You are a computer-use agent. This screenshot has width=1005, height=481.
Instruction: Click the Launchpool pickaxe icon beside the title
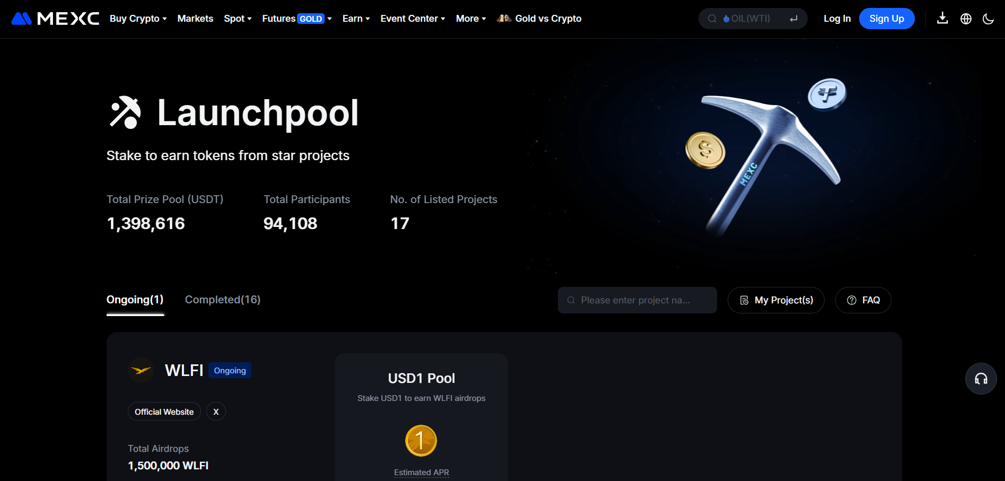124,112
